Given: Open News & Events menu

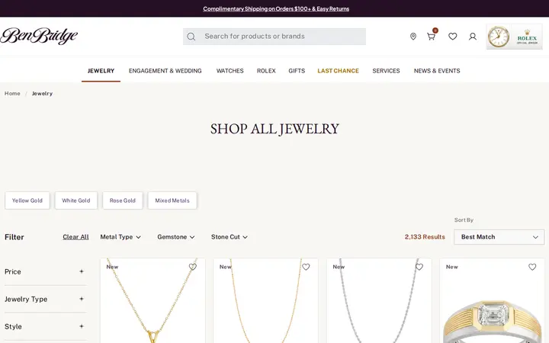Looking at the screenshot, I should point(437,71).
